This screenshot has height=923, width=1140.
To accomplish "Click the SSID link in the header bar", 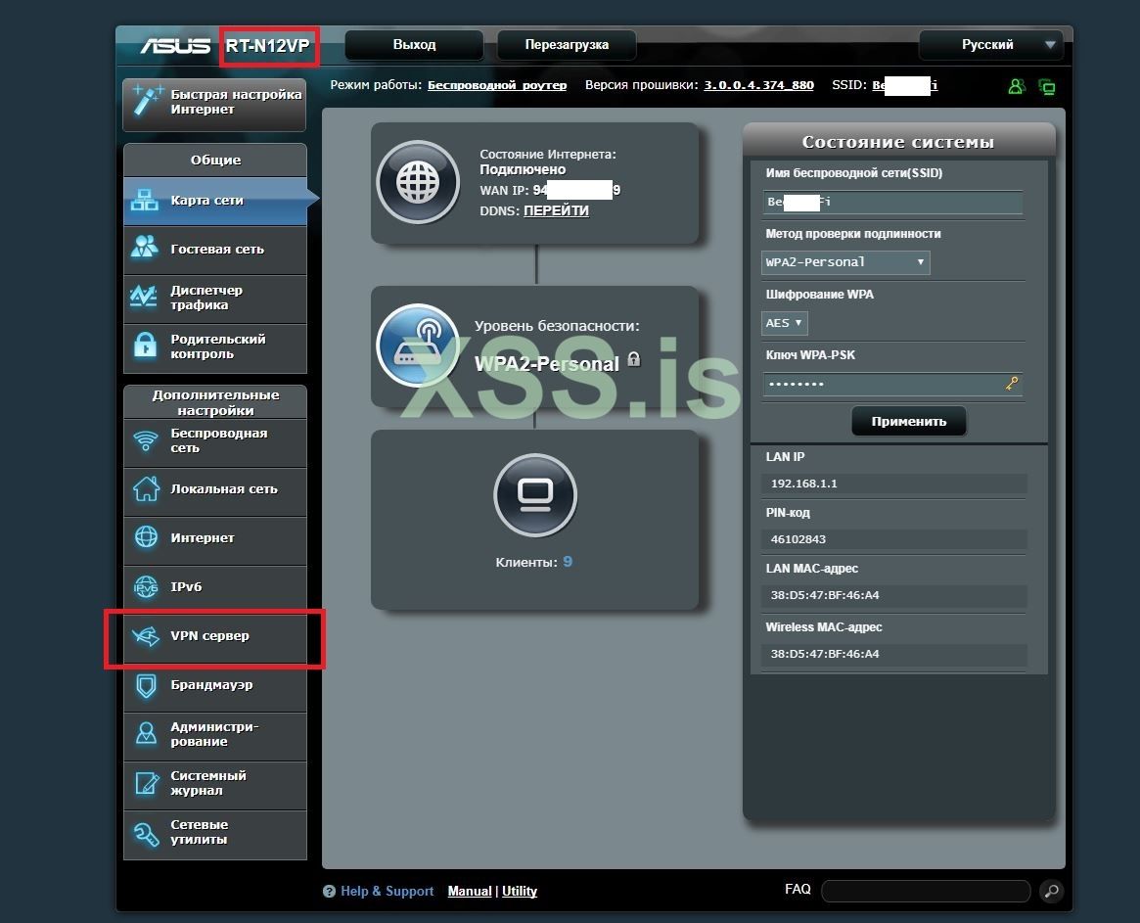I will pyautogui.click(x=905, y=85).
